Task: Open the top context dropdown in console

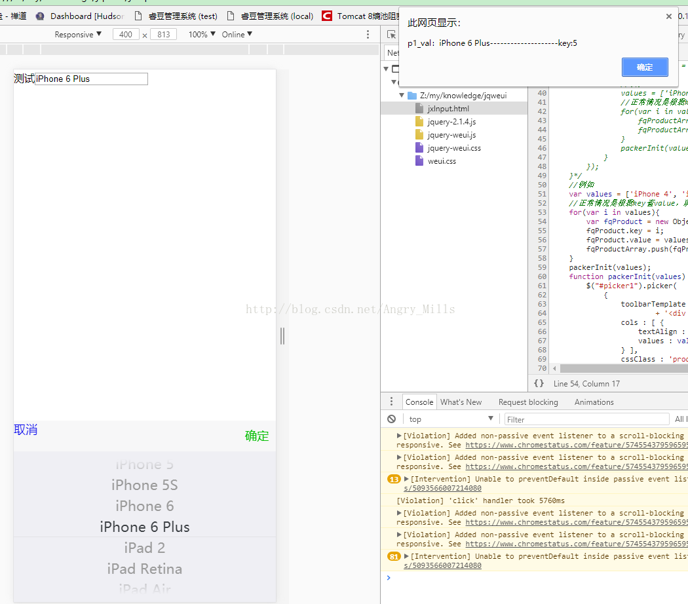Action: 450,419
